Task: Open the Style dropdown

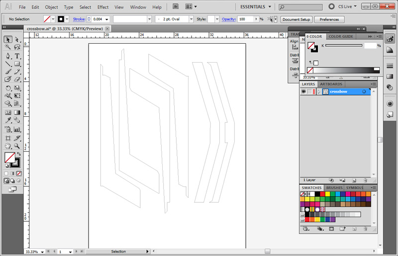Action: click(x=217, y=19)
